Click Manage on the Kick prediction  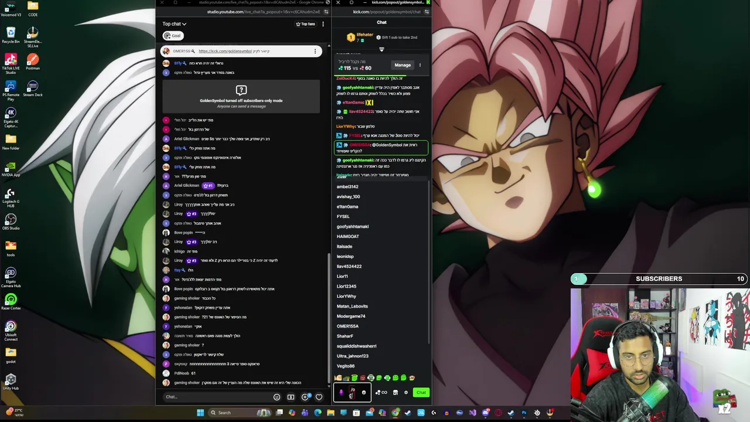click(403, 65)
